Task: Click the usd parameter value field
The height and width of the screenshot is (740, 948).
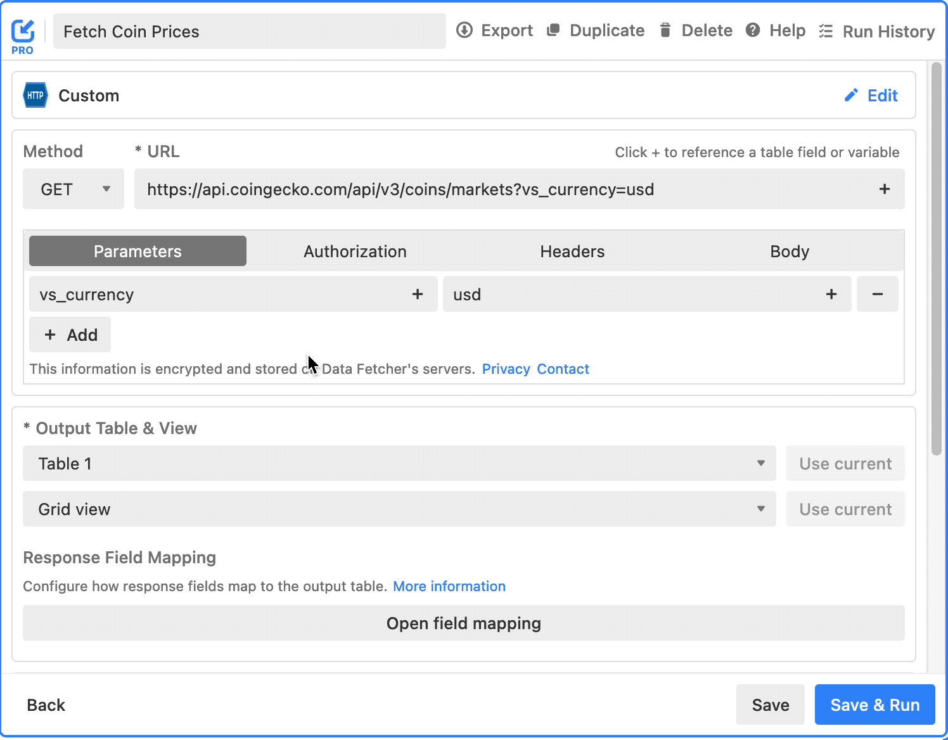Action: [647, 294]
